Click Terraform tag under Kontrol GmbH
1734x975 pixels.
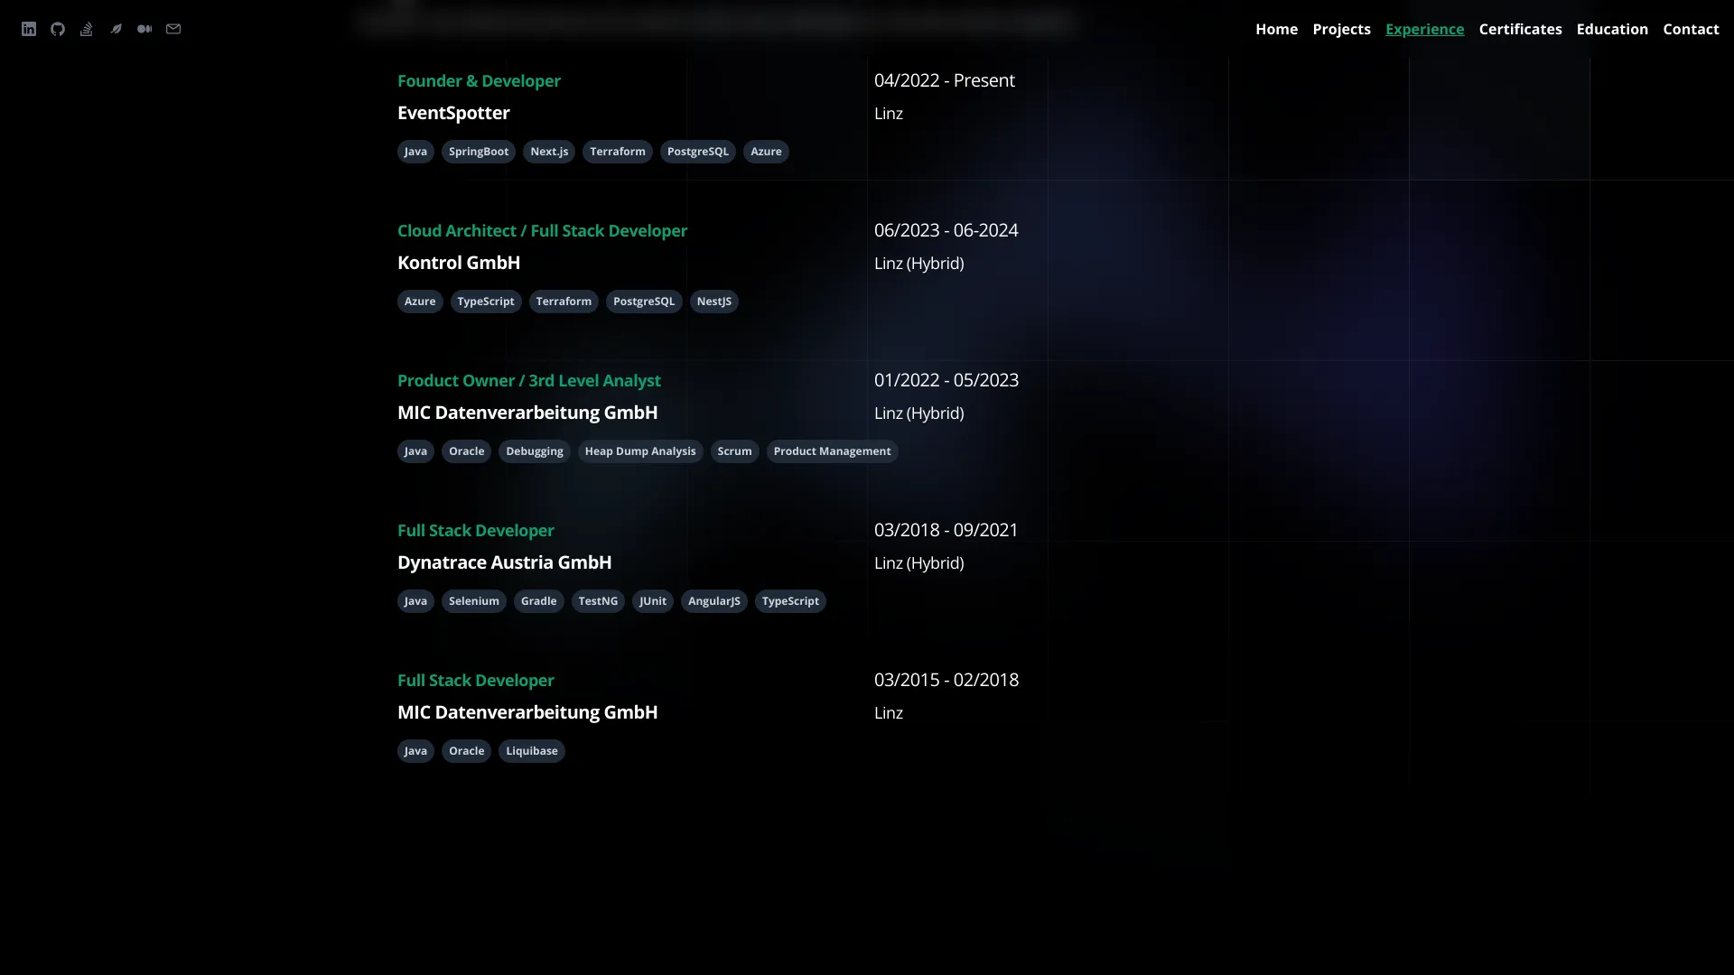pos(564,302)
